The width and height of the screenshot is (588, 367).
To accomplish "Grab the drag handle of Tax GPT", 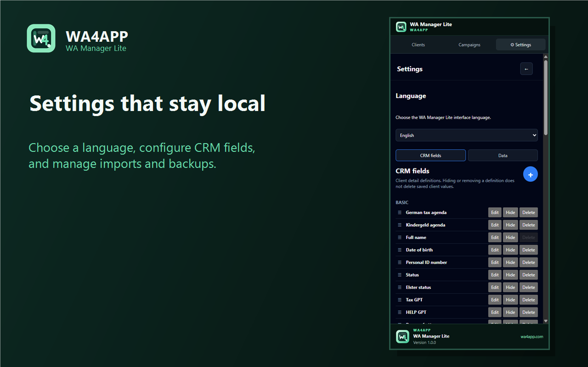I will coord(400,300).
